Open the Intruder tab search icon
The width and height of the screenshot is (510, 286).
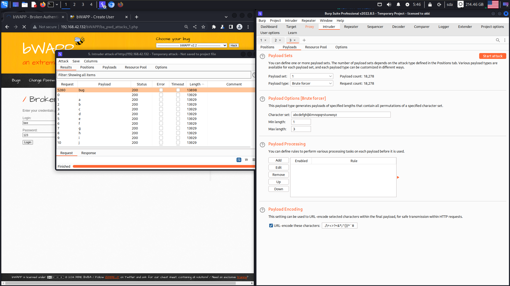point(498,40)
